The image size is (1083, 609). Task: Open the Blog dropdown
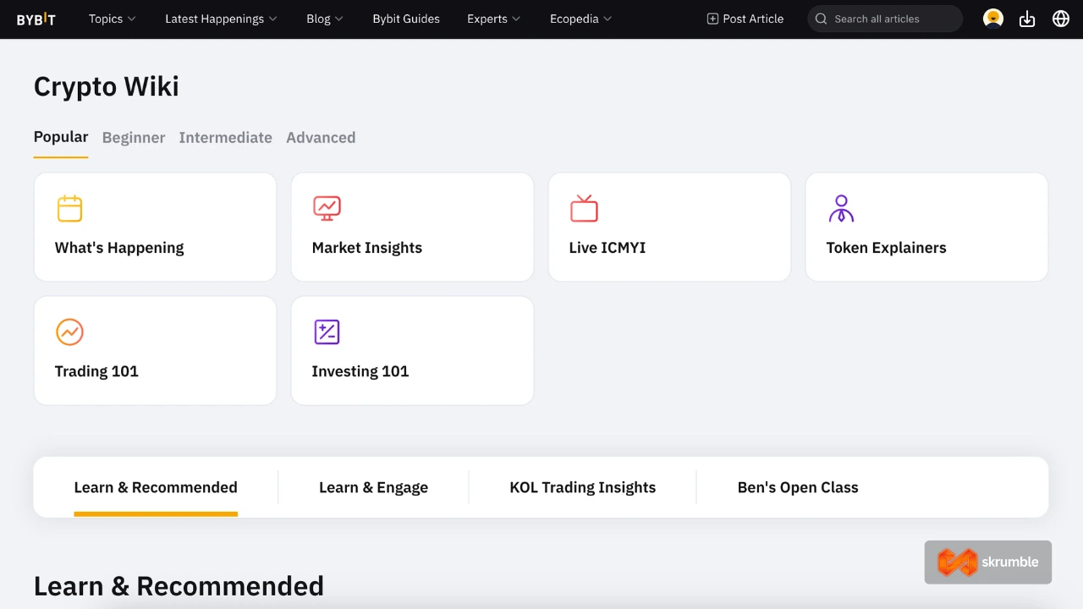[325, 19]
